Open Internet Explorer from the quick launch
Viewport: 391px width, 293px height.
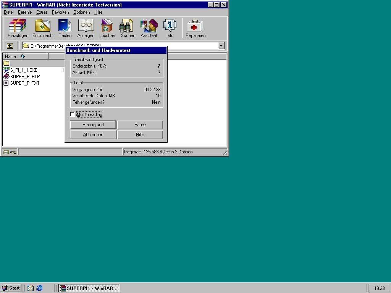[39, 288]
